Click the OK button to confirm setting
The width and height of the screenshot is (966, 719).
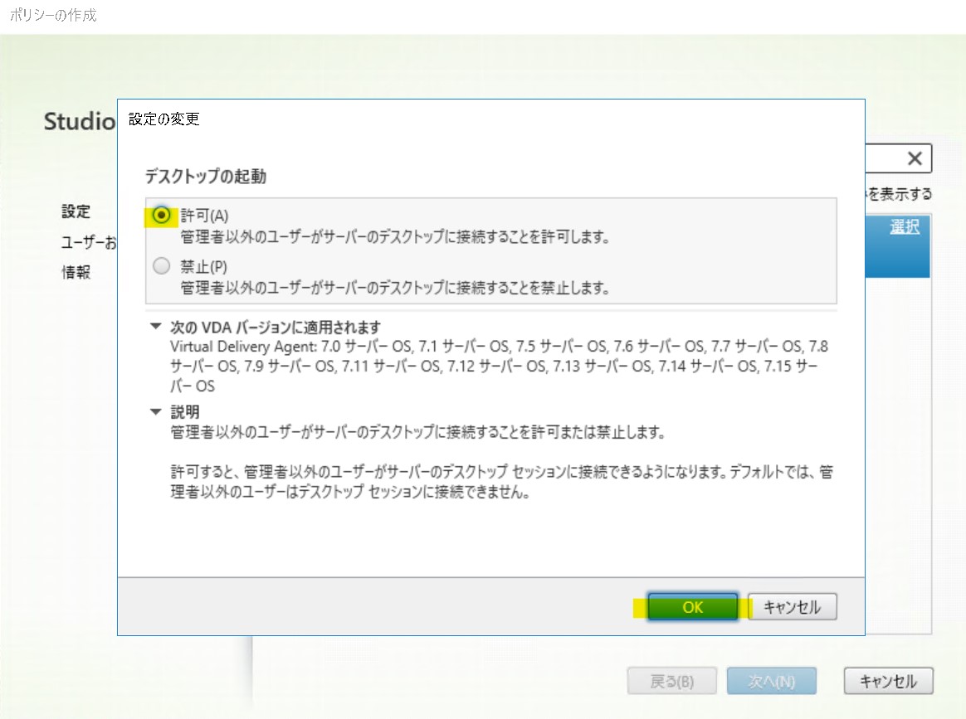[x=692, y=606]
